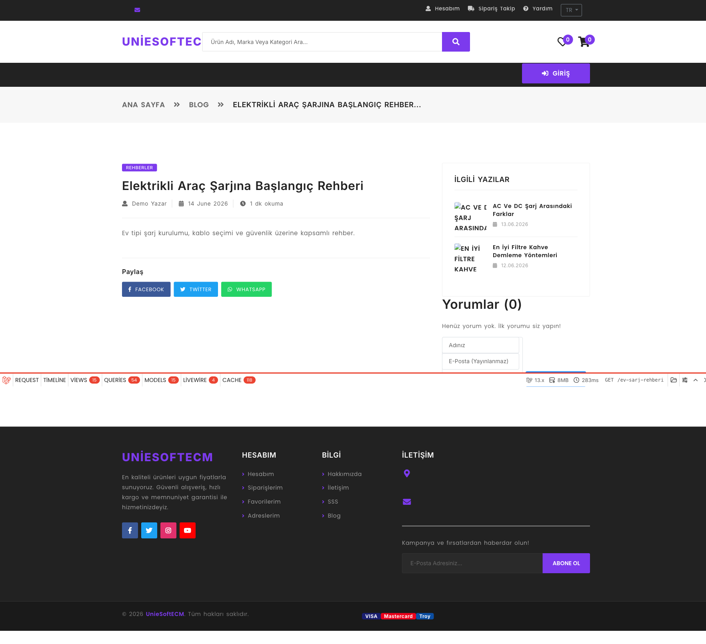The height and width of the screenshot is (644, 706).
Task: Open footer Twitter social icon
Action: point(149,530)
